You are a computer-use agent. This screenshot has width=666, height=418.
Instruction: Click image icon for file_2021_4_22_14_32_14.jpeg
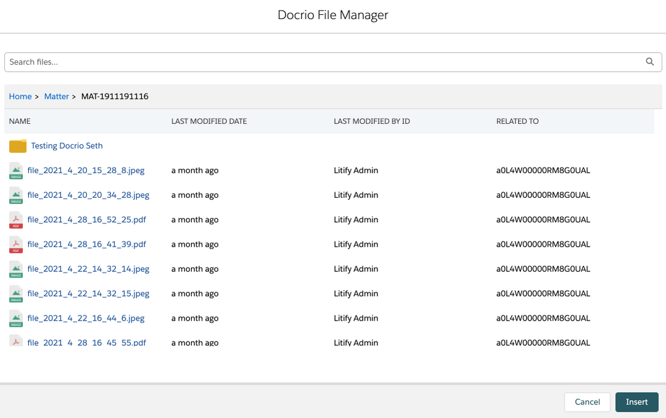coord(16,269)
